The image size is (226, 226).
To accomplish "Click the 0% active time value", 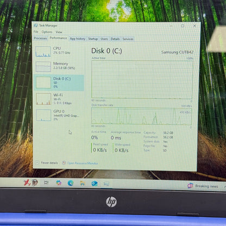I will click(x=95, y=137).
